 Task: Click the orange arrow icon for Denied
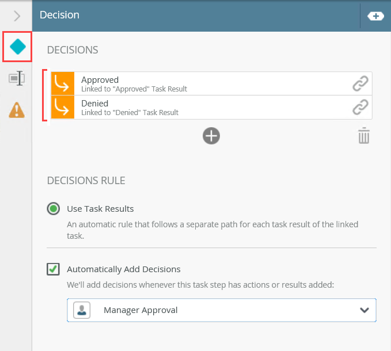[x=63, y=107]
